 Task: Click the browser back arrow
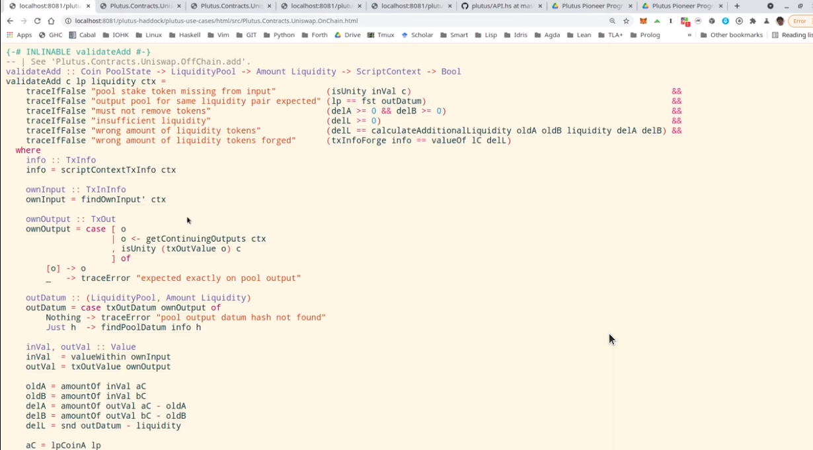click(x=10, y=21)
